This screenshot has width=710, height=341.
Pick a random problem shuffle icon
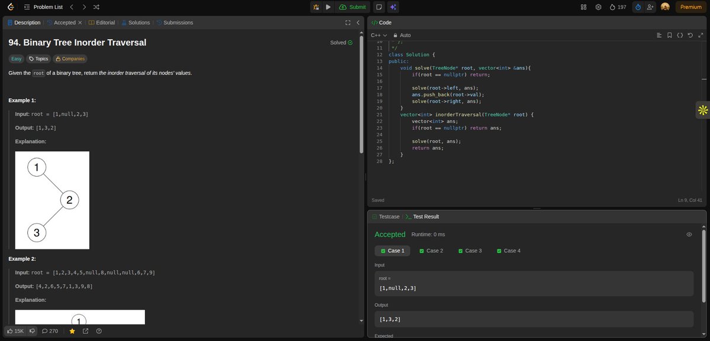(96, 7)
